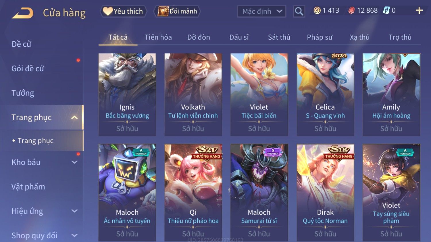Click the red ruby currency icon

[351, 11]
